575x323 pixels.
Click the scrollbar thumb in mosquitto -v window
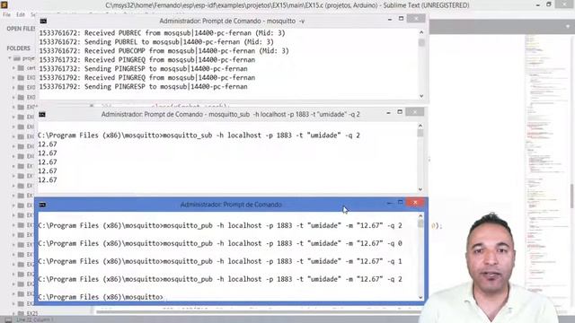pos(421,42)
